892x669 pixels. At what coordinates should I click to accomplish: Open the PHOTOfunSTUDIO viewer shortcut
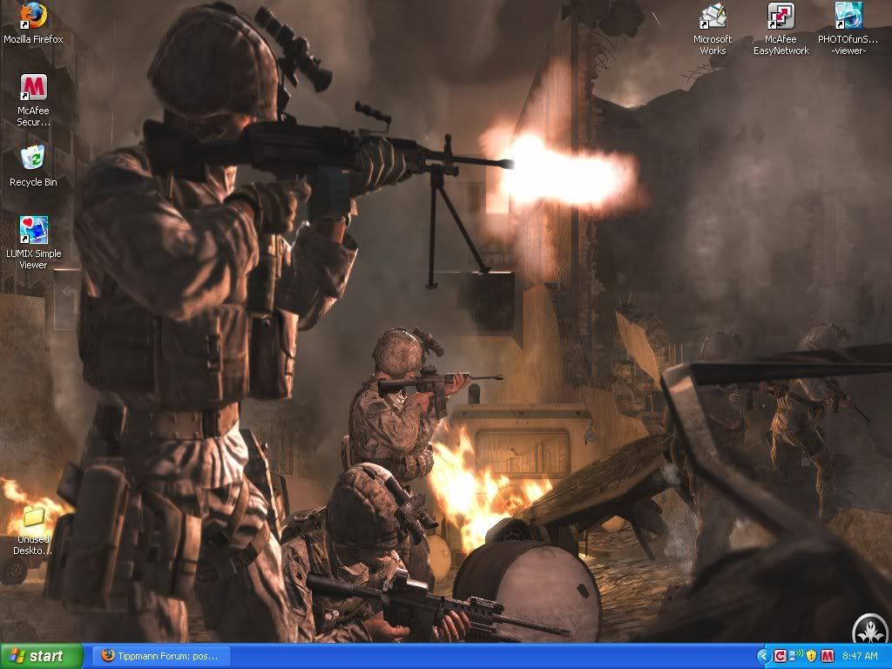[848, 17]
